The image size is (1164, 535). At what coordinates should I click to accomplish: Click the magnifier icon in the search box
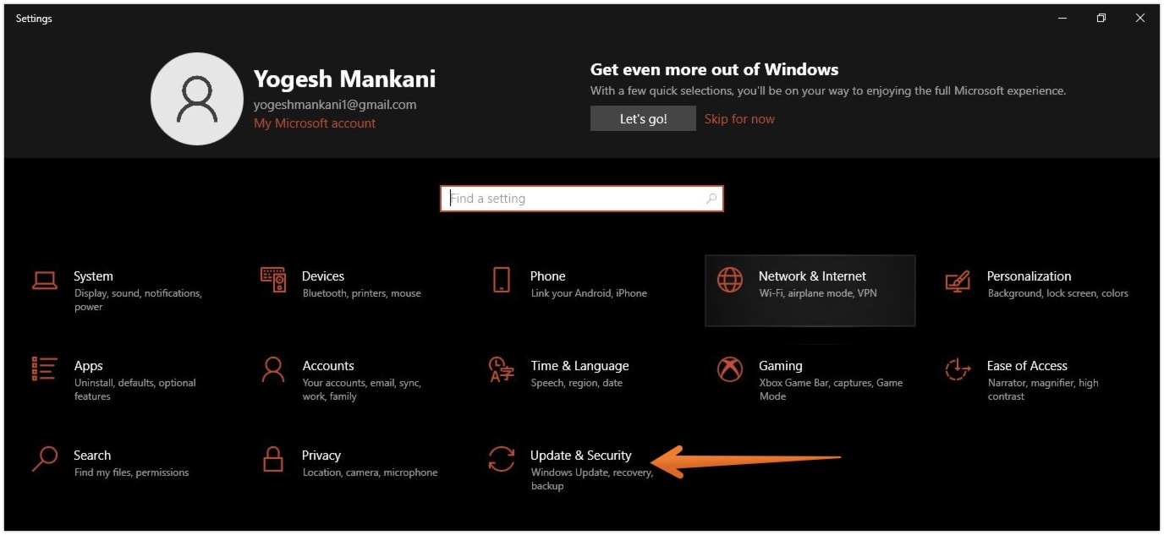point(711,198)
